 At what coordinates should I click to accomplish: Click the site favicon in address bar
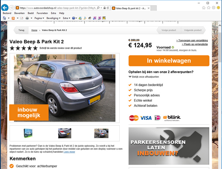[x=17, y=8]
